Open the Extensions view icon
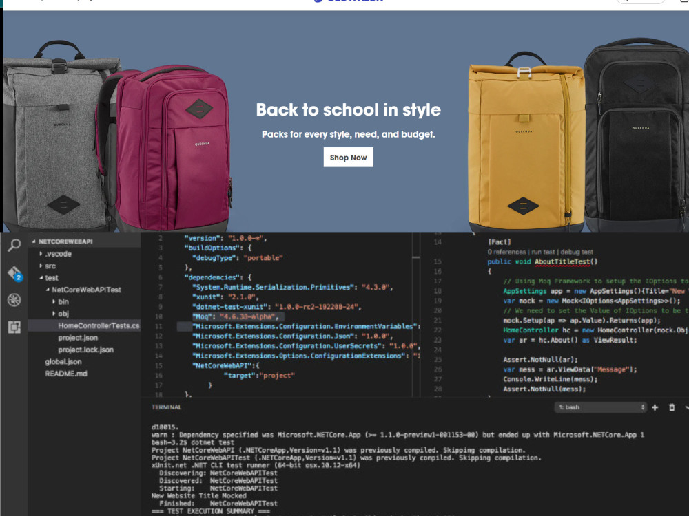This screenshot has height=516, width=689. coord(14,327)
